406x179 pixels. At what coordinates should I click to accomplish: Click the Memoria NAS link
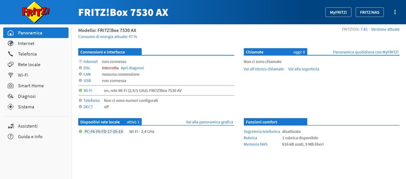256,144
